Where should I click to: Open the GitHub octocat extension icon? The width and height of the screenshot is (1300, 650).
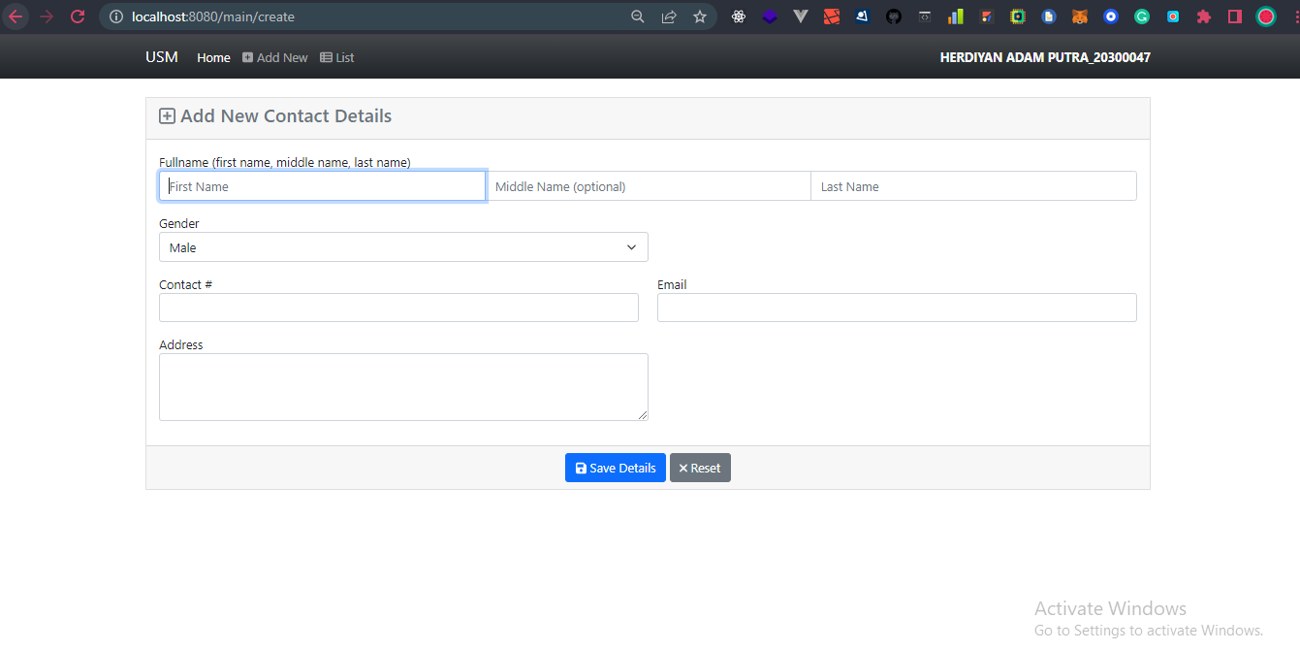tap(894, 16)
